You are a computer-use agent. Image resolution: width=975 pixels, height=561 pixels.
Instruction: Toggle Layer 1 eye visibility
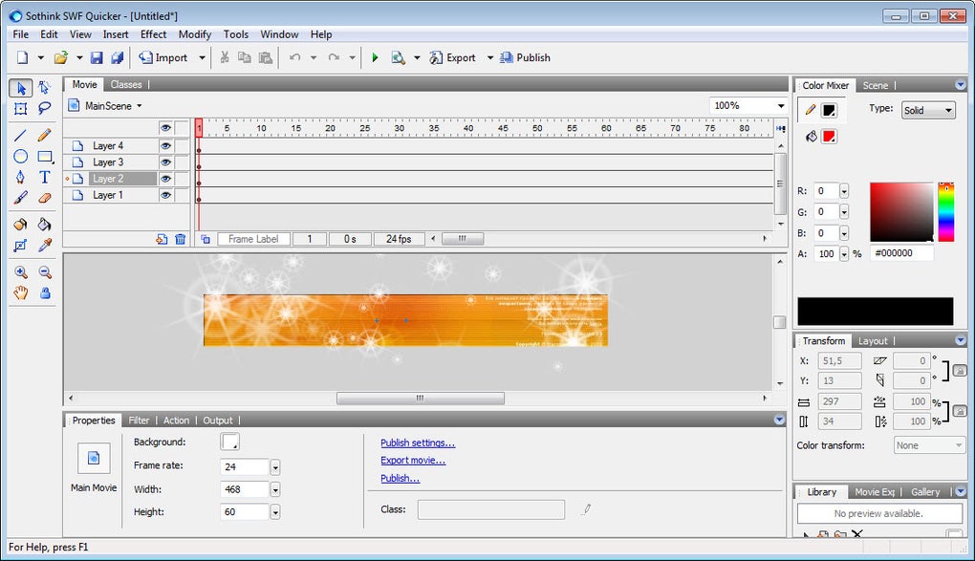point(165,195)
